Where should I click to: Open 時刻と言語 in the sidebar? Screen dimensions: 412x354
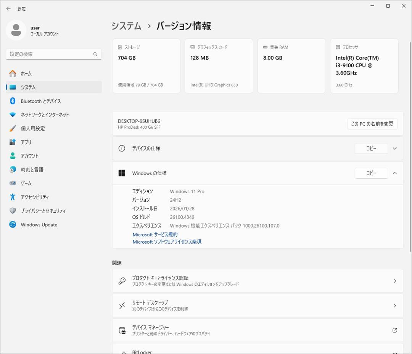tap(54, 170)
